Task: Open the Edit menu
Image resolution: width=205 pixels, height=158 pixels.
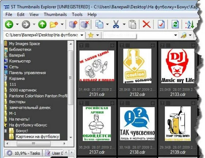Action: pyautogui.click(x=21, y=14)
